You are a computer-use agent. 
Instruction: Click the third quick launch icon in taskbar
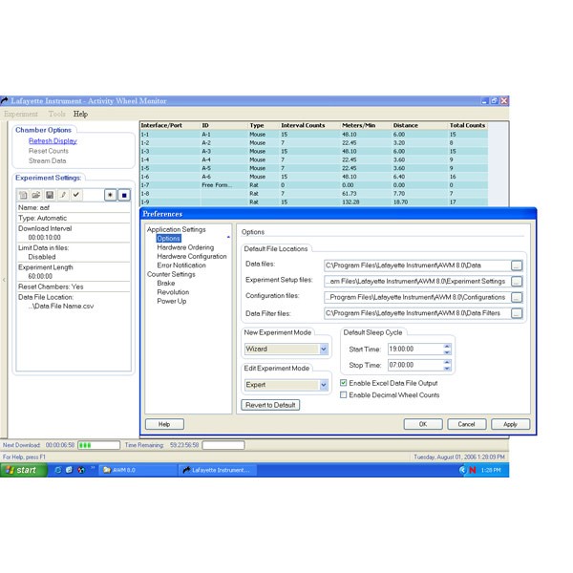click(x=81, y=470)
